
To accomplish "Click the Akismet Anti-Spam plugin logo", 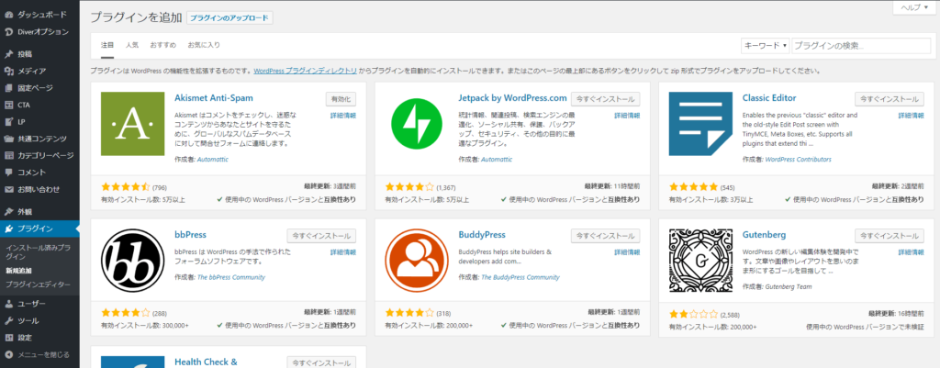I will [x=132, y=124].
